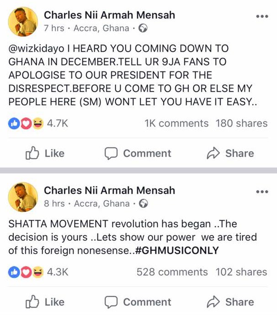Comment on the wizkidayo post

pos(138,153)
